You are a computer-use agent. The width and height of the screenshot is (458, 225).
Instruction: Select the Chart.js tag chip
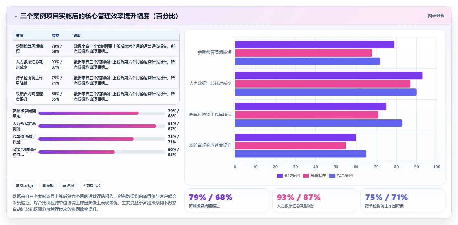[25, 185]
